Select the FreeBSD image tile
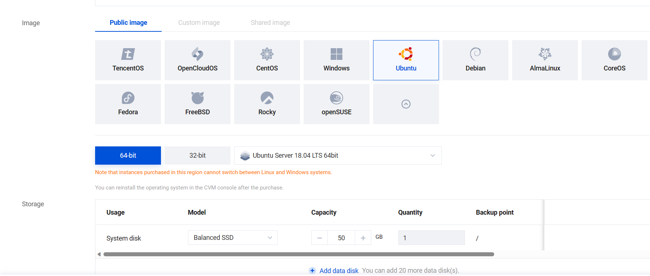Viewport: 650px width, 276px height. tap(198, 104)
